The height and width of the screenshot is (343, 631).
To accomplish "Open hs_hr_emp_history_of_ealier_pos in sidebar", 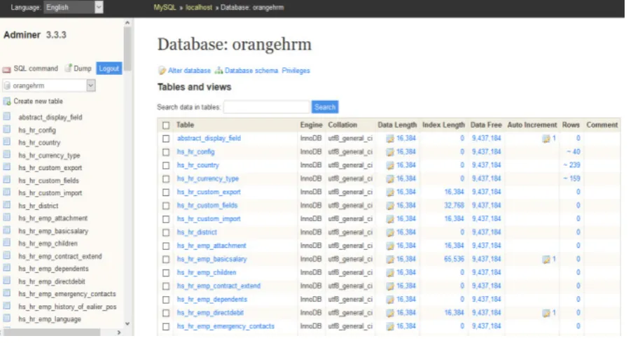I will [x=67, y=307].
